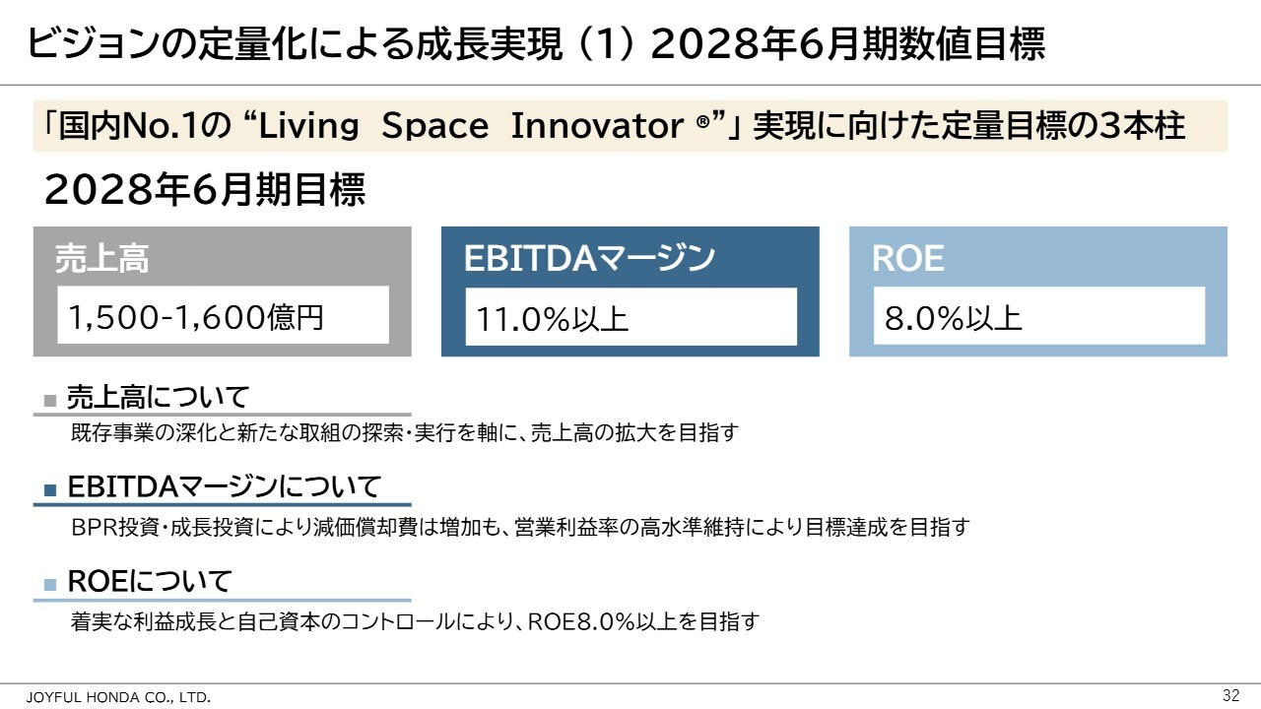This screenshot has height=709, width=1261.
Task: Click the JOYFUL HONDA CO., LTD. footer text
Action: point(117,697)
